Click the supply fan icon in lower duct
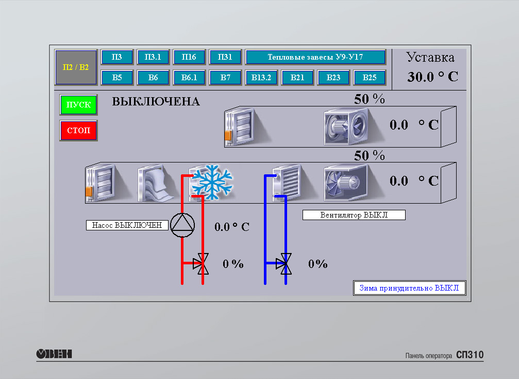Screen dimensions: 519x379 point(345,182)
